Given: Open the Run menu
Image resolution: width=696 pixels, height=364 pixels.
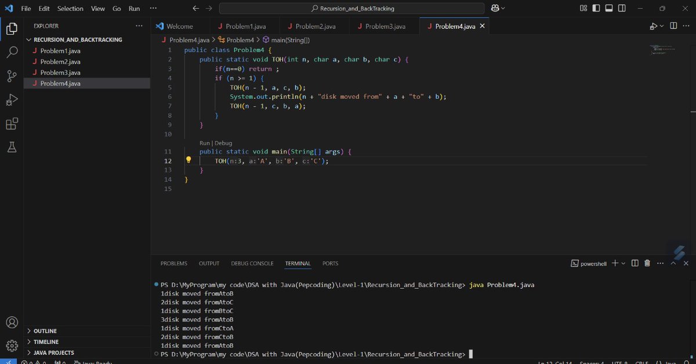Looking at the screenshot, I should [135, 9].
